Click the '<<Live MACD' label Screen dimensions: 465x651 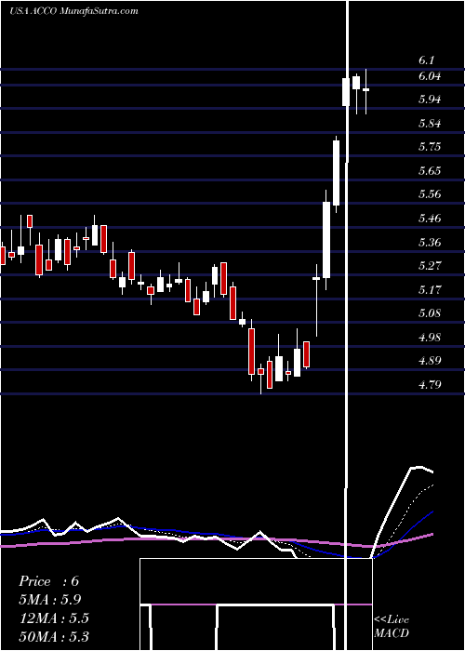click(x=392, y=626)
